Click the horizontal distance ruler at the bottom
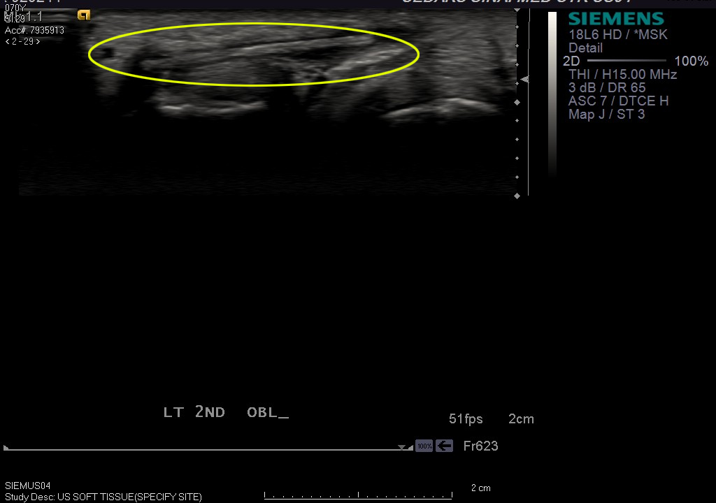Image resolution: width=716 pixels, height=503 pixels. pos(359,495)
